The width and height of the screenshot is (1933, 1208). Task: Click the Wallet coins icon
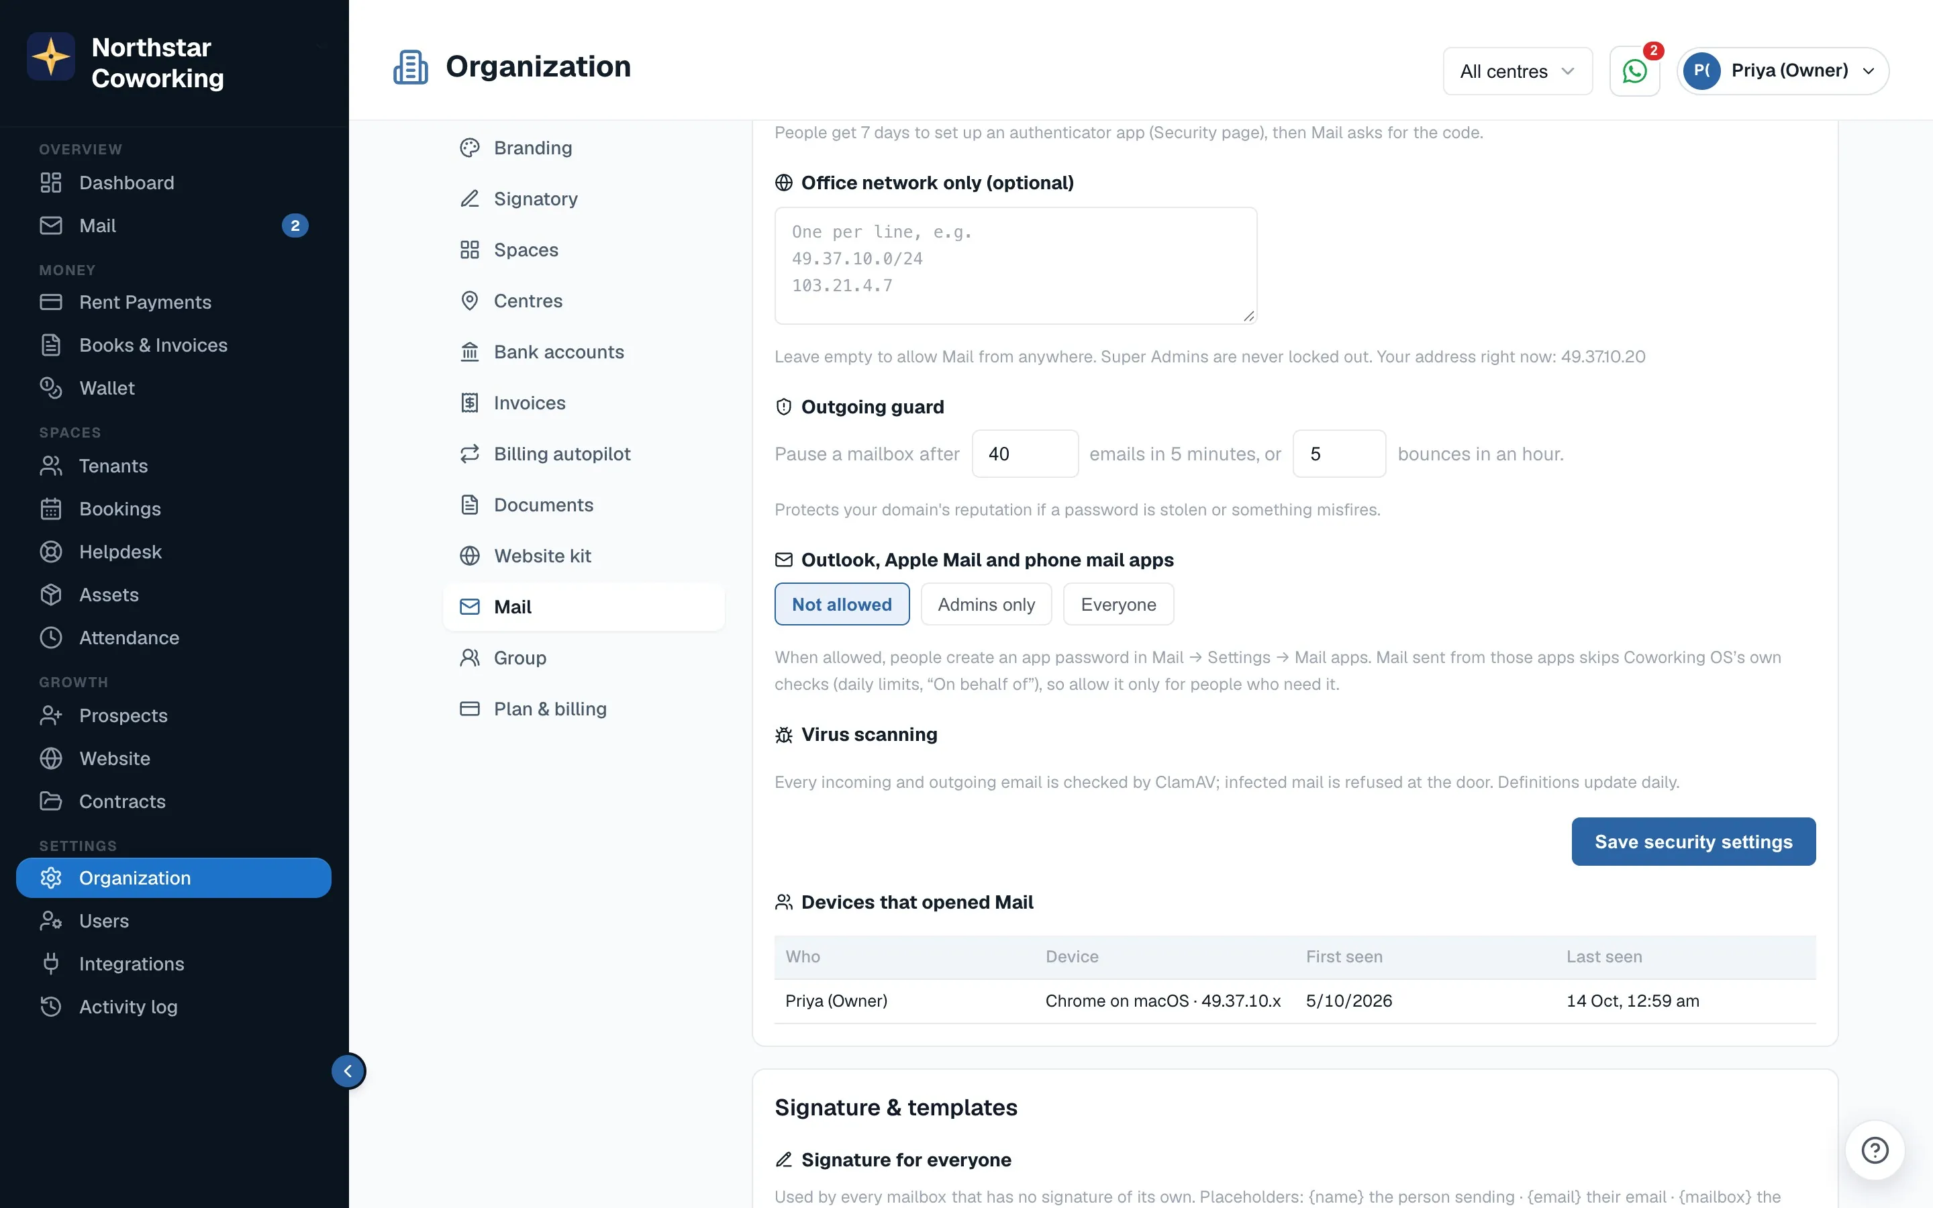click(51, 389)
